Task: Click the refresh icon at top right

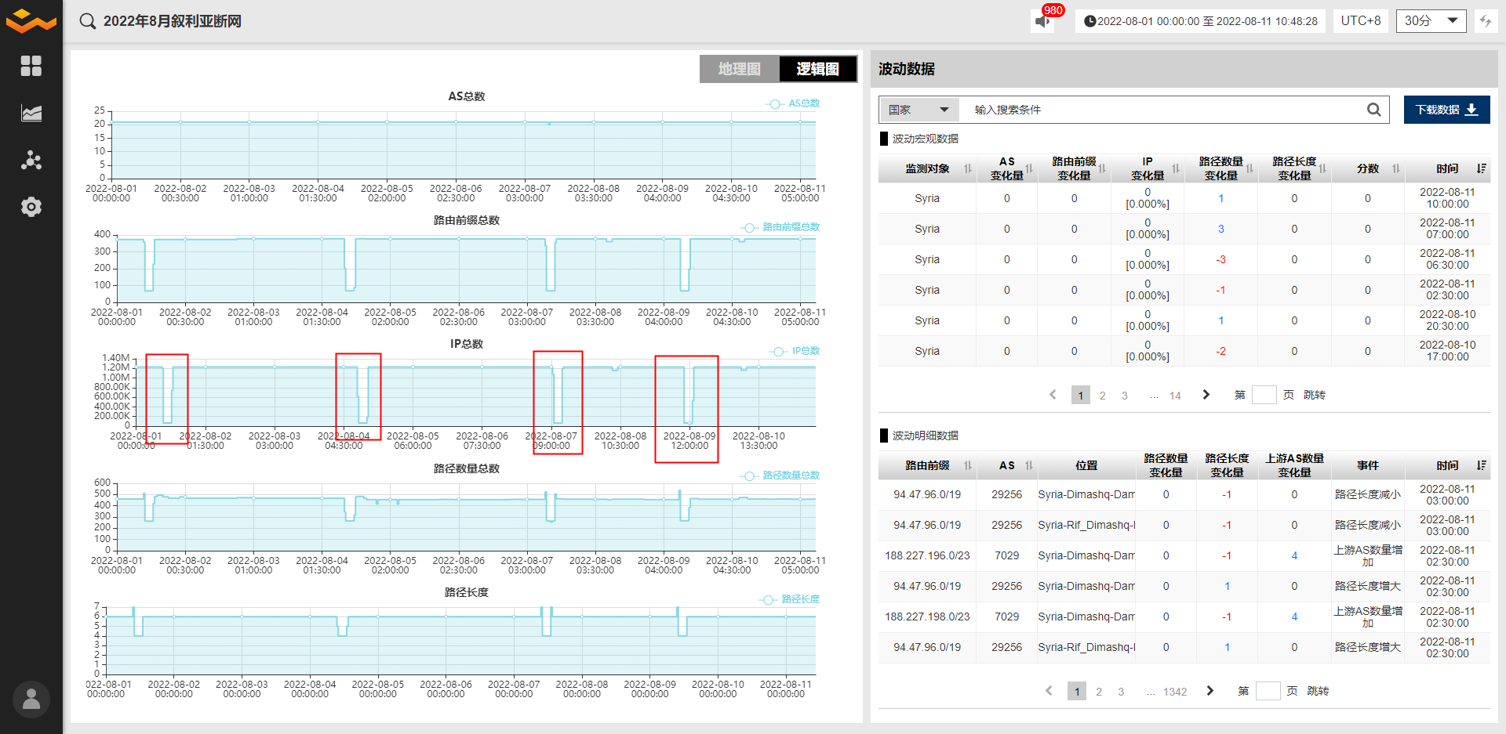Action: point(1485,21)
